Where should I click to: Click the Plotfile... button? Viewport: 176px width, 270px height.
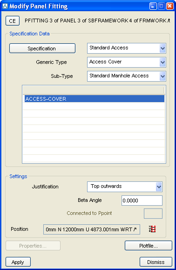[x=149, y=246]
